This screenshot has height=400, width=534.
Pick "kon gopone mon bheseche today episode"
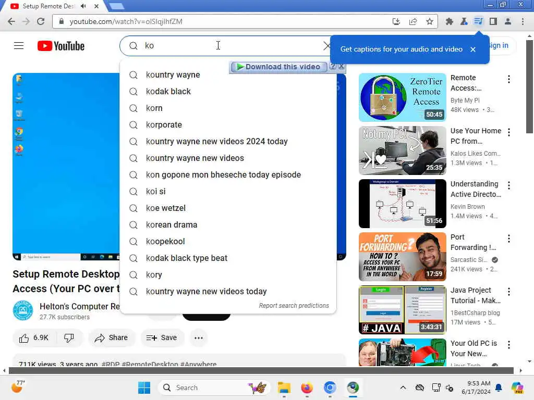(x=228, y=175)
